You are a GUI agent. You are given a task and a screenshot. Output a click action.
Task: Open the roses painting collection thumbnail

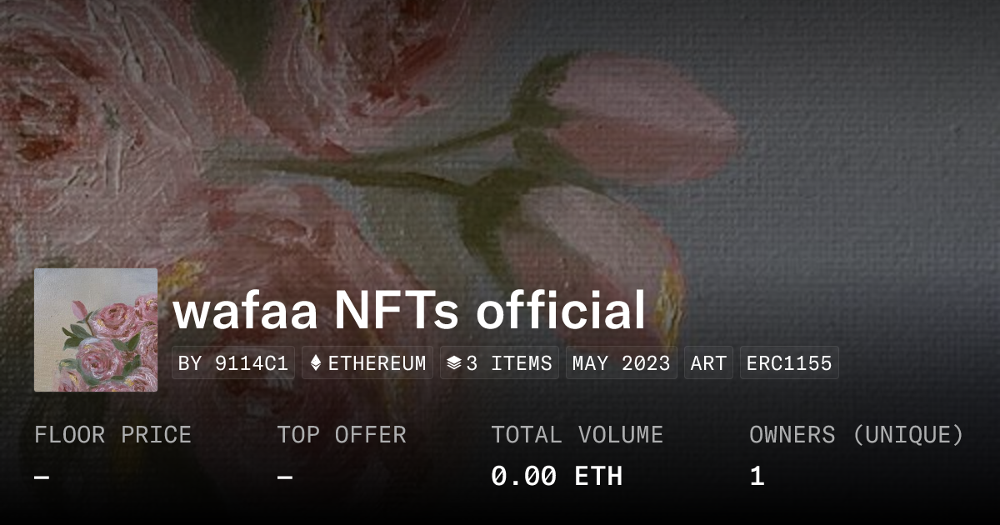click(x=96, y=330)
